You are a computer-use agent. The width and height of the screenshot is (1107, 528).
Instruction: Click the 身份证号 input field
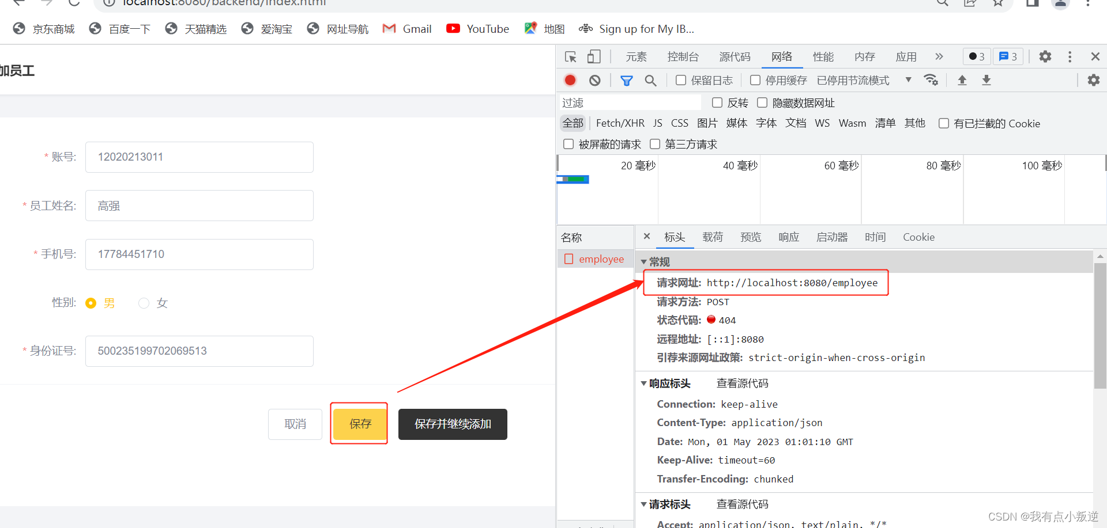click(x=199, y=351)
